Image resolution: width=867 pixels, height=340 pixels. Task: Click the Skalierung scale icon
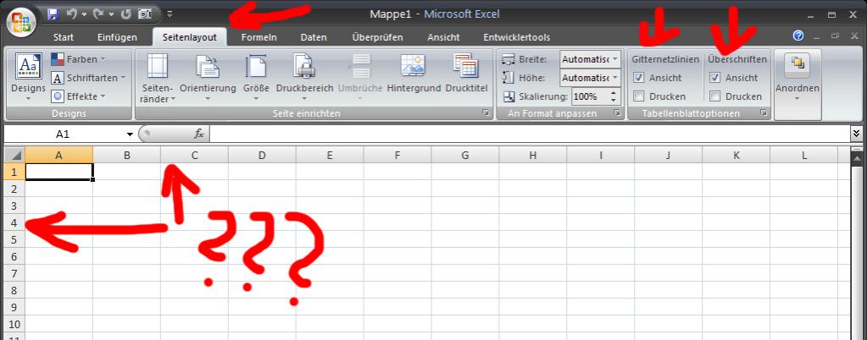click(x=509, y=96)
